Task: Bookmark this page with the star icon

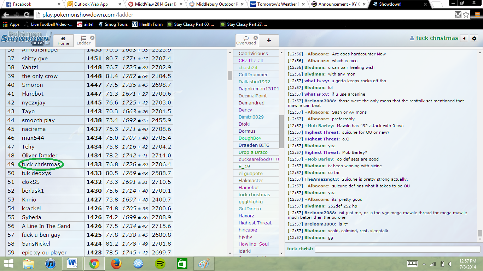Action: 466,15
